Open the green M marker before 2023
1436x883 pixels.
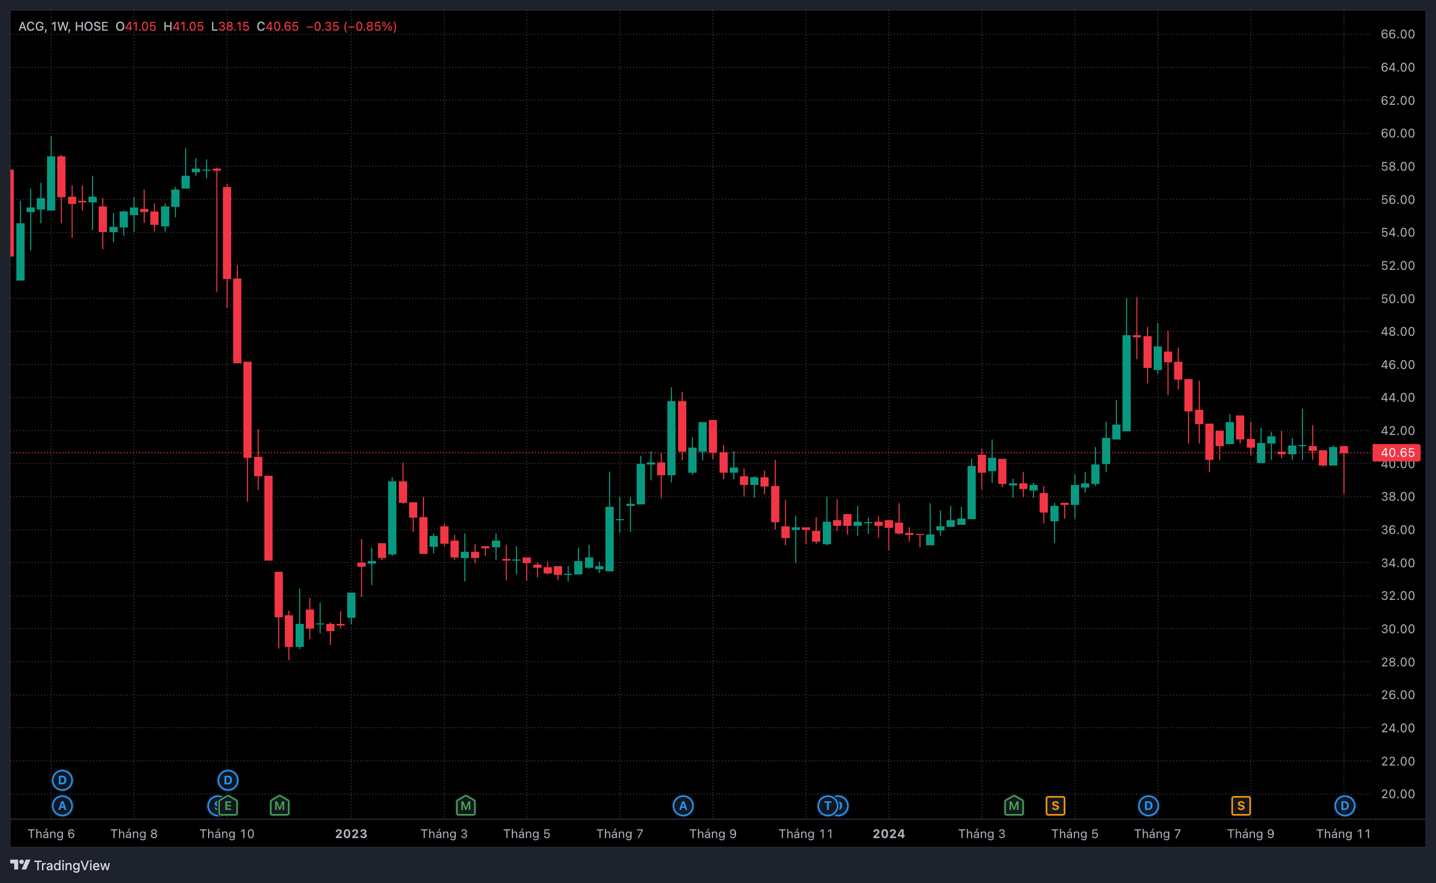280,806
